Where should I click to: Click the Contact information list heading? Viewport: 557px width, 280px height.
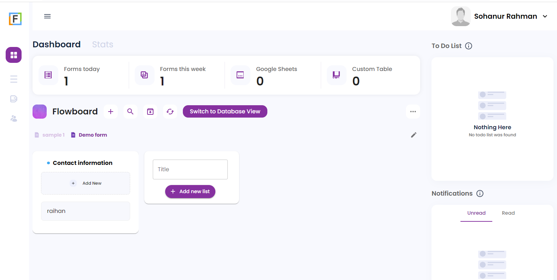(x=83, y=163)
